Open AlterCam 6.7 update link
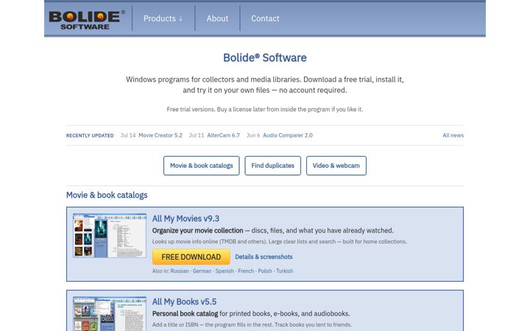The height and width of the screenshot is (331, 530). coord(224,135)
